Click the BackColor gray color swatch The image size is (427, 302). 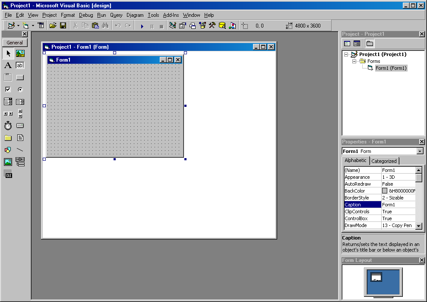(x=385, y=191)
